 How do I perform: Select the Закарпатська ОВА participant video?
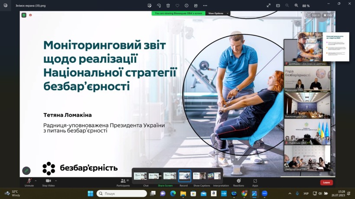point(307,158)
